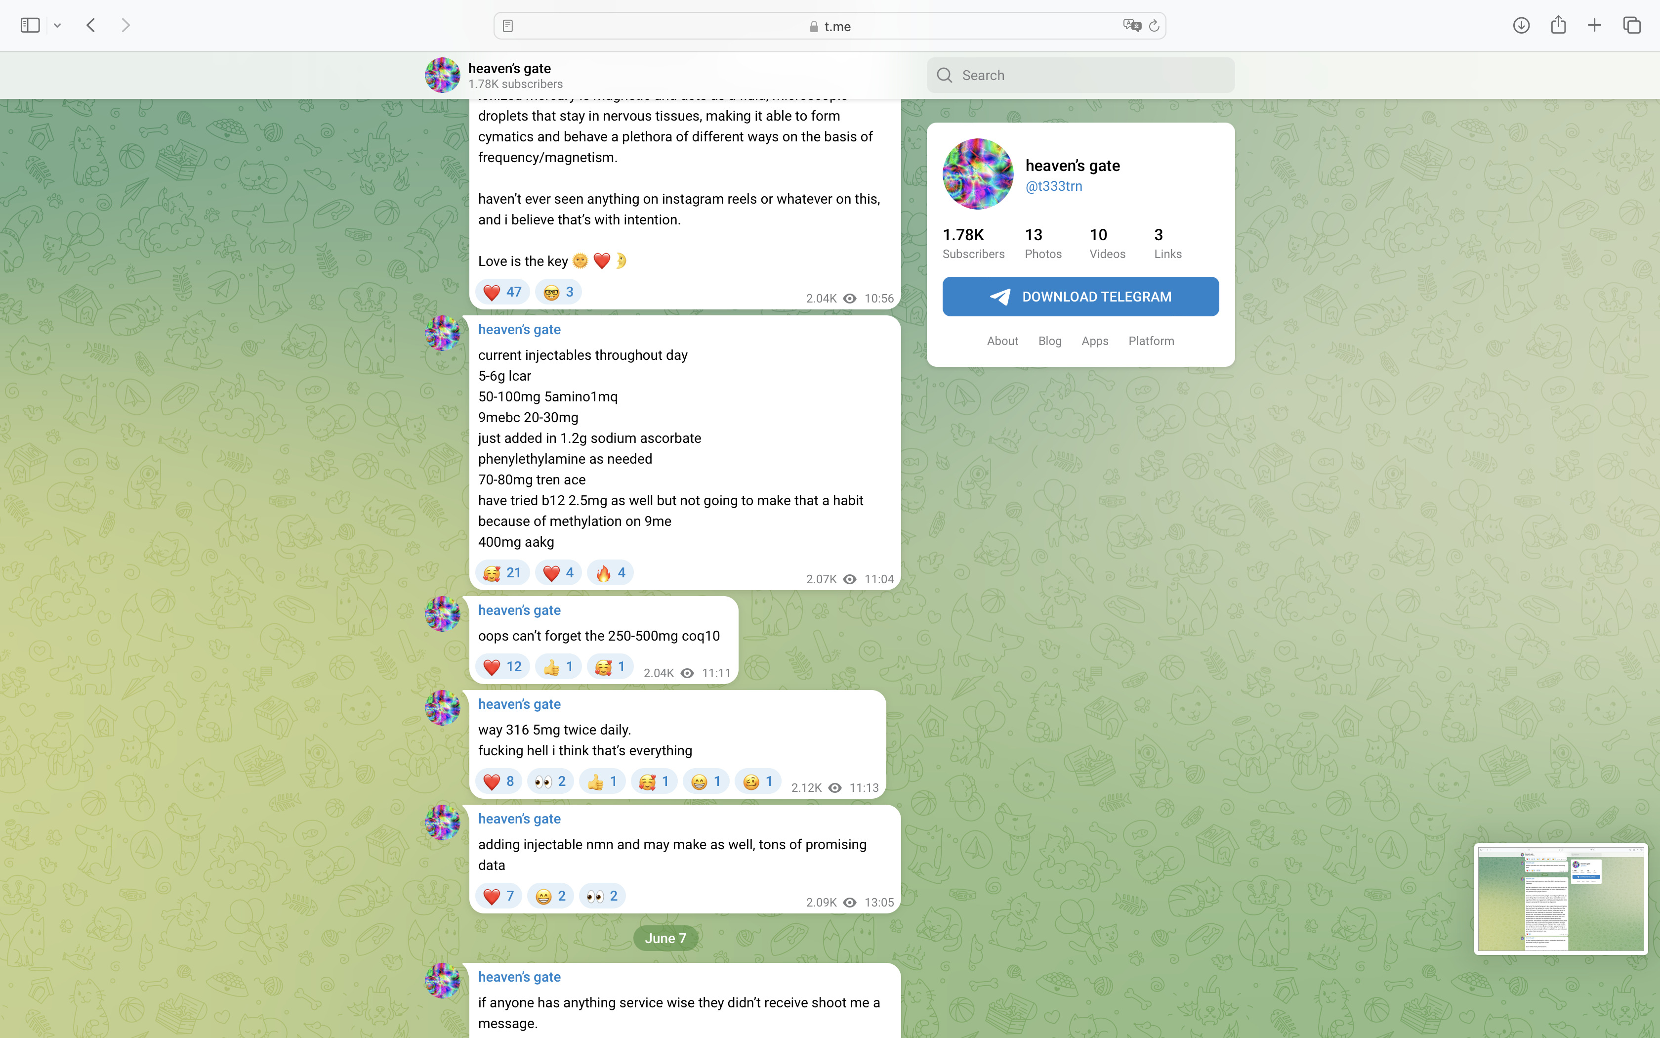Viewport: 1660px width, 1038px height.
Task: Go forward to next page
Action: tap(125, 25)
